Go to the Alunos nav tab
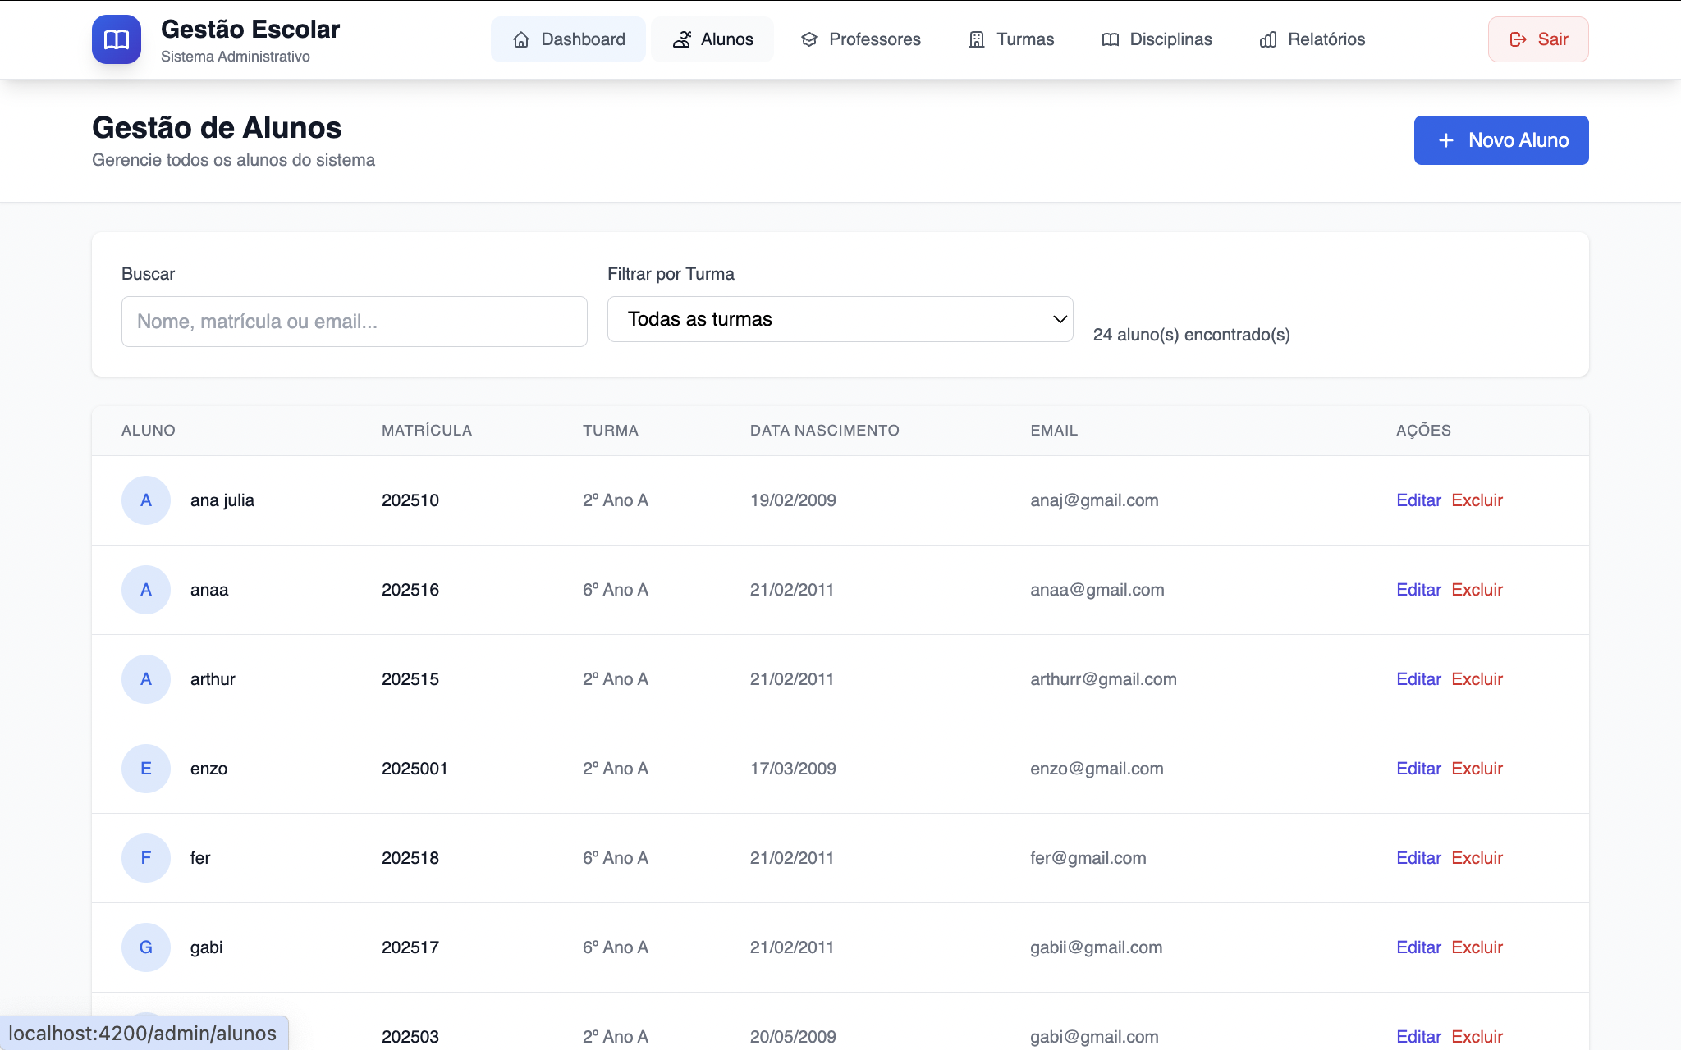This screenshot has height=1050, width=1681. pyautogui.click(x=712, y=39)
